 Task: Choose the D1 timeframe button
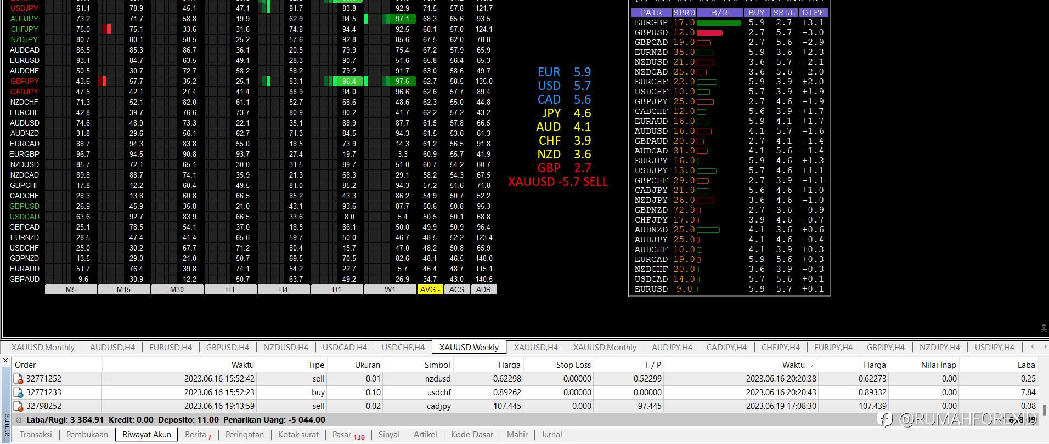click(337, 289)
